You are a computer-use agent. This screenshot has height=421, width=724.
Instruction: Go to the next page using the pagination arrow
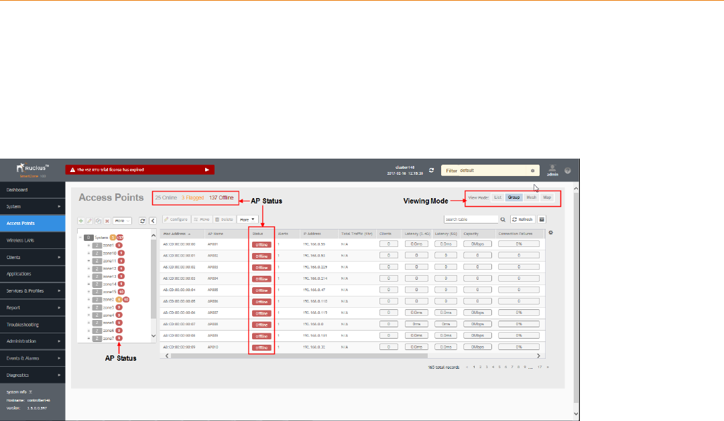click(548, 367)
